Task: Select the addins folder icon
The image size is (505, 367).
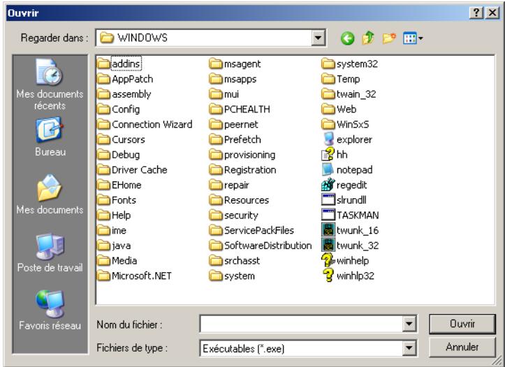Action: 103,63
